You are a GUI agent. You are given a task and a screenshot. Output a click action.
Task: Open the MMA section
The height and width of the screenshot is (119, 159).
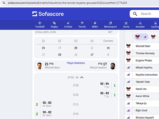pyautogui.click(x=95, y=25)
